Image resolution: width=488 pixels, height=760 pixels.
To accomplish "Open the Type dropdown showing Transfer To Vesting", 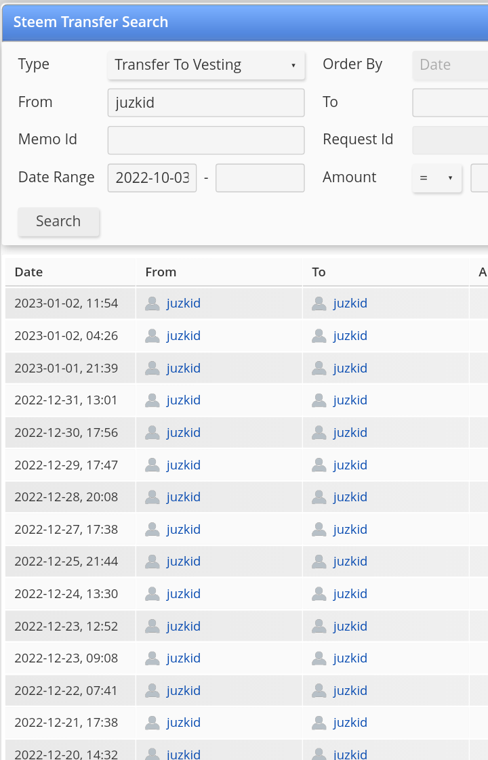I will [x=206, y=65].
